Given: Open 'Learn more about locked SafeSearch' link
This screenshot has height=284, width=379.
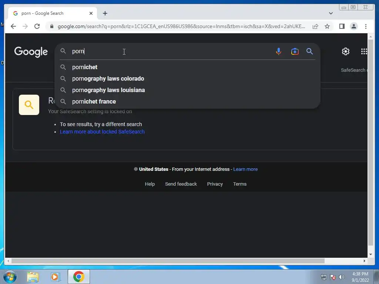Looking at the screenshot, I should tap(102, 132).
